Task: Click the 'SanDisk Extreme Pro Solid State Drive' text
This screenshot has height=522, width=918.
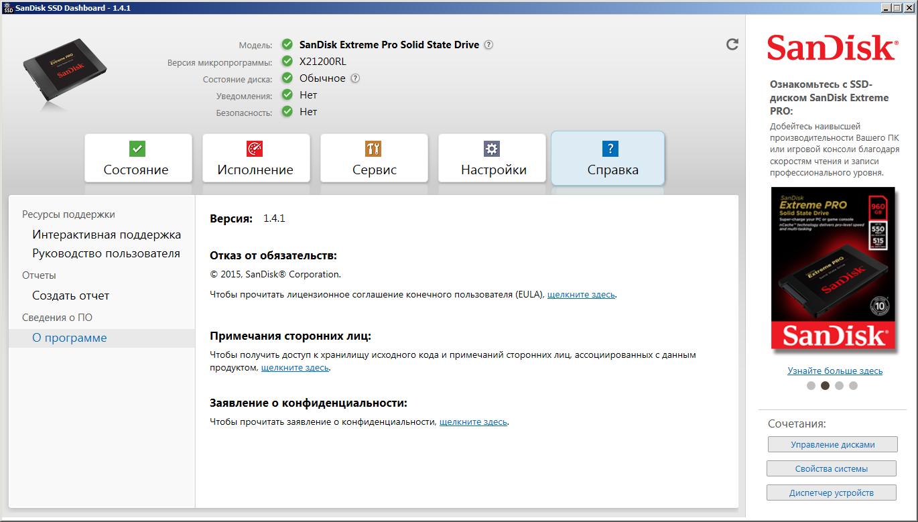Action: point(389,45)
